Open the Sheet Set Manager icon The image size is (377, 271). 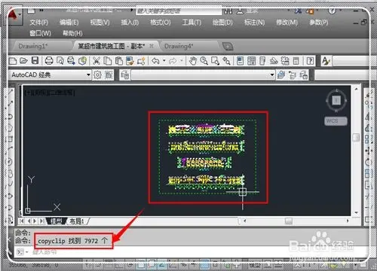point(274,61)
